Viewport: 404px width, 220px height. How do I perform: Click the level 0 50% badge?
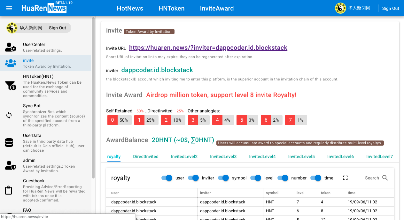[120, 120]
